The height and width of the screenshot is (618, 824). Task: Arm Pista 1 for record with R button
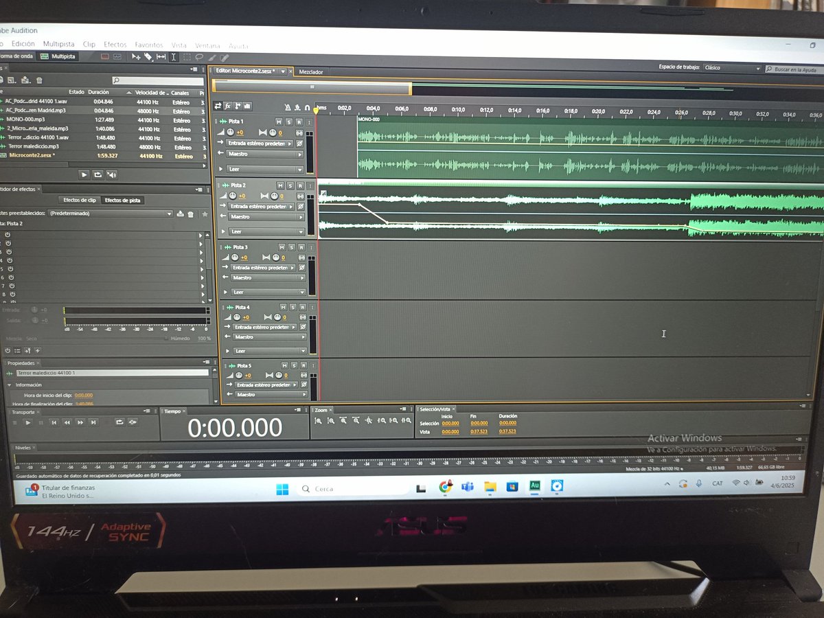click(x=299, y=122)
